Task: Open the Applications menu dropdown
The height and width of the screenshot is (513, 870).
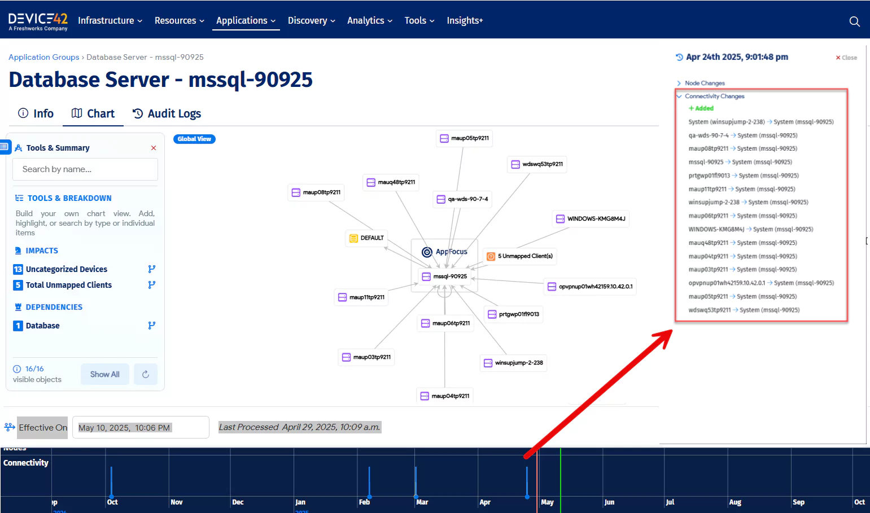Action: 246,21
